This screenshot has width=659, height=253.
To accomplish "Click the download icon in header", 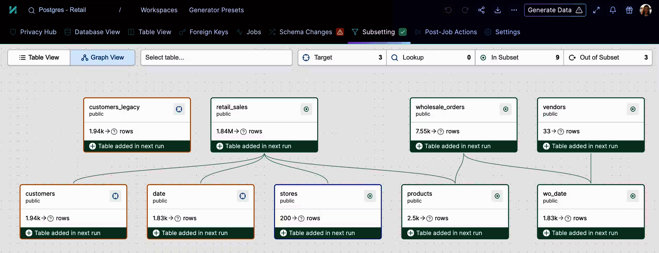I will pyautogui.click(x=498, y=10).
